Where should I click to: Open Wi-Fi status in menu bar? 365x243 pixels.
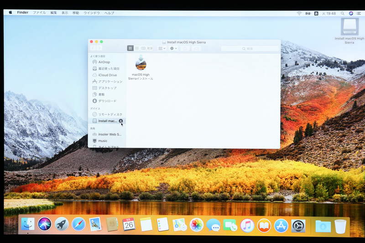pyautogui.click(x=299, y=14)
